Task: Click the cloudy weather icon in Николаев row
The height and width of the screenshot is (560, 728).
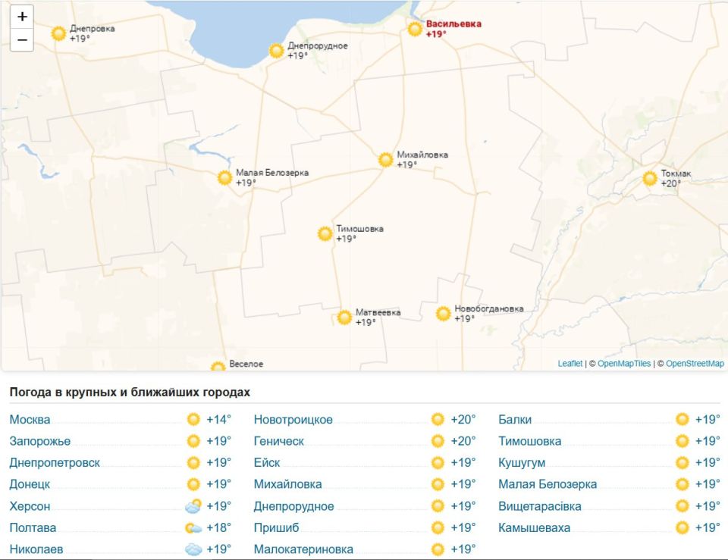Action: pos(193,549)
